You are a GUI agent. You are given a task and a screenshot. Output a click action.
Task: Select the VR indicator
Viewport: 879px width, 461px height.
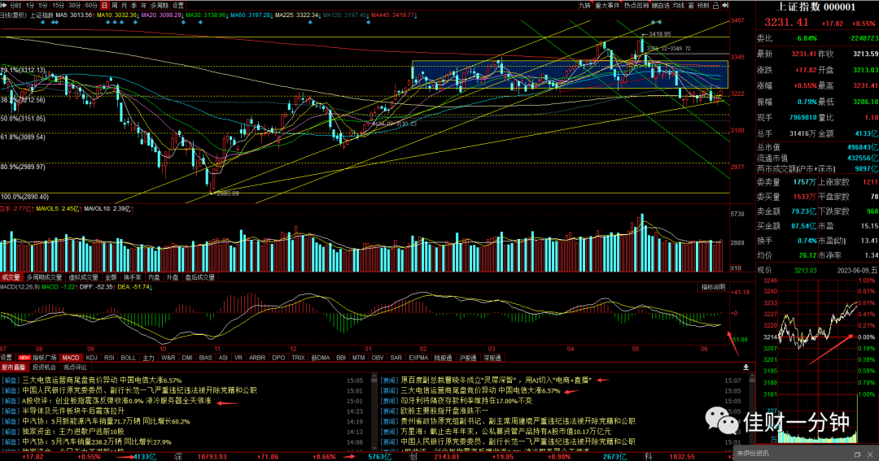[238, 358]
